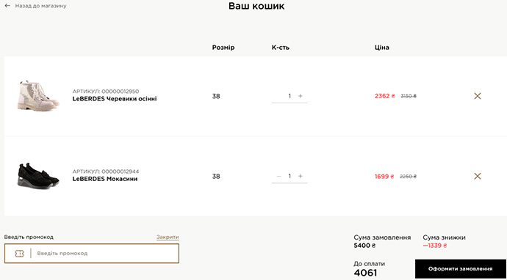507x280 pixels.
Task: Click the 'Ваш кошик' page heading
Action: click(256, 6)
